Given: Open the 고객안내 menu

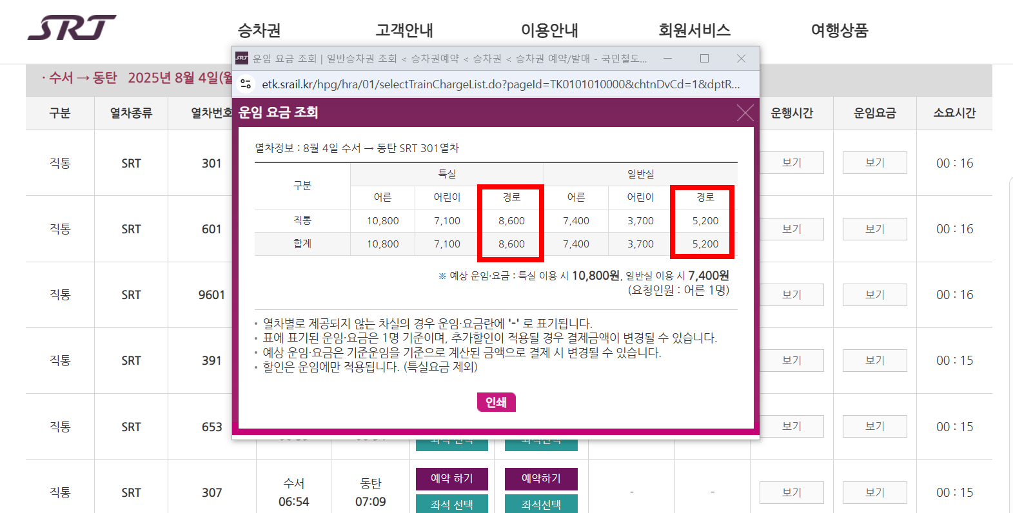Looking at the screenshot, I should click(404, 30).
